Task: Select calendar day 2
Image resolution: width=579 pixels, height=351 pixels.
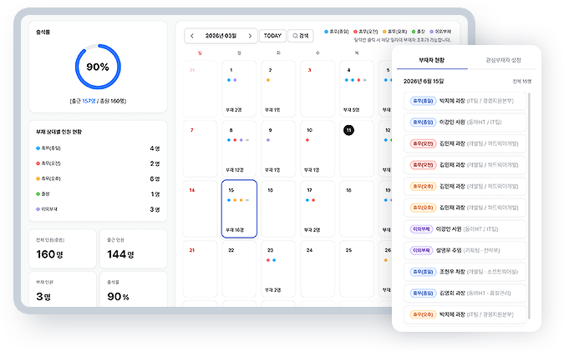Action: (x=278, y=88)
